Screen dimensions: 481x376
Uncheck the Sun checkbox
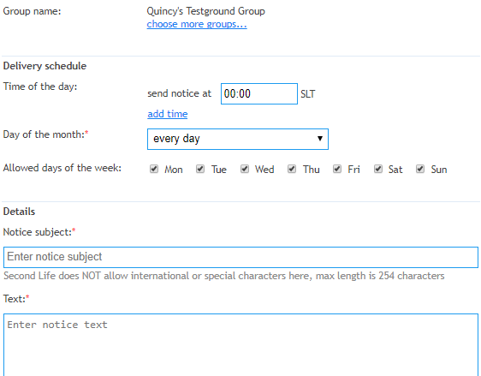coord(420,169)
